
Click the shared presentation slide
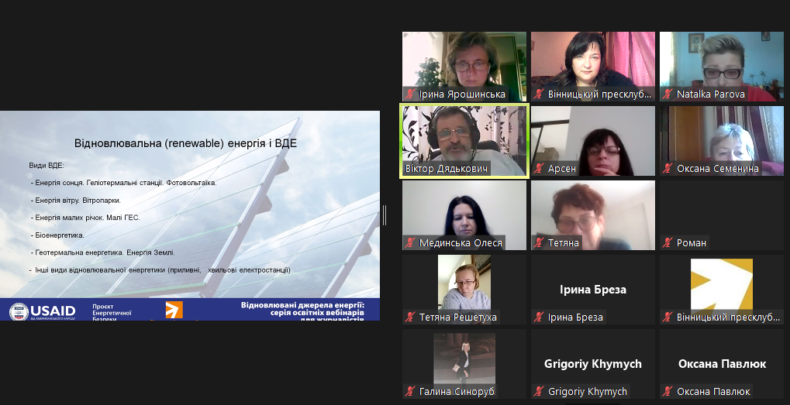190,215
